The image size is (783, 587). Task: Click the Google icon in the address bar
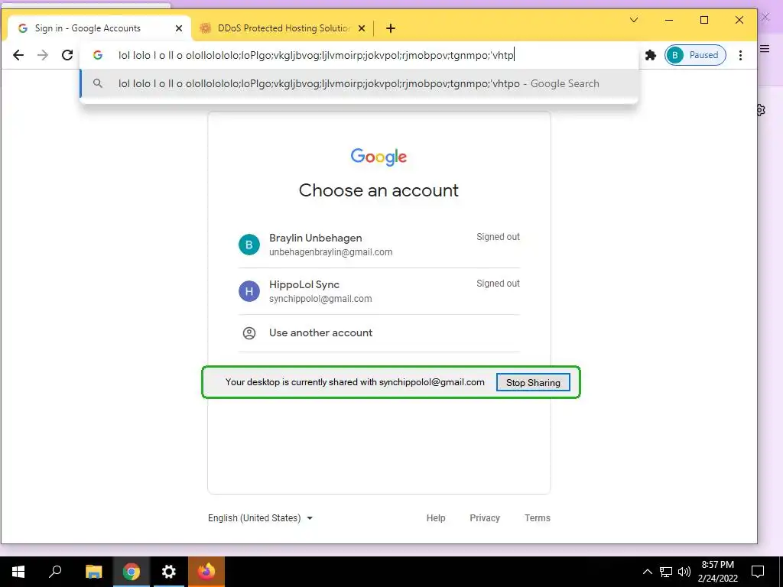click(x=98, y=55)
